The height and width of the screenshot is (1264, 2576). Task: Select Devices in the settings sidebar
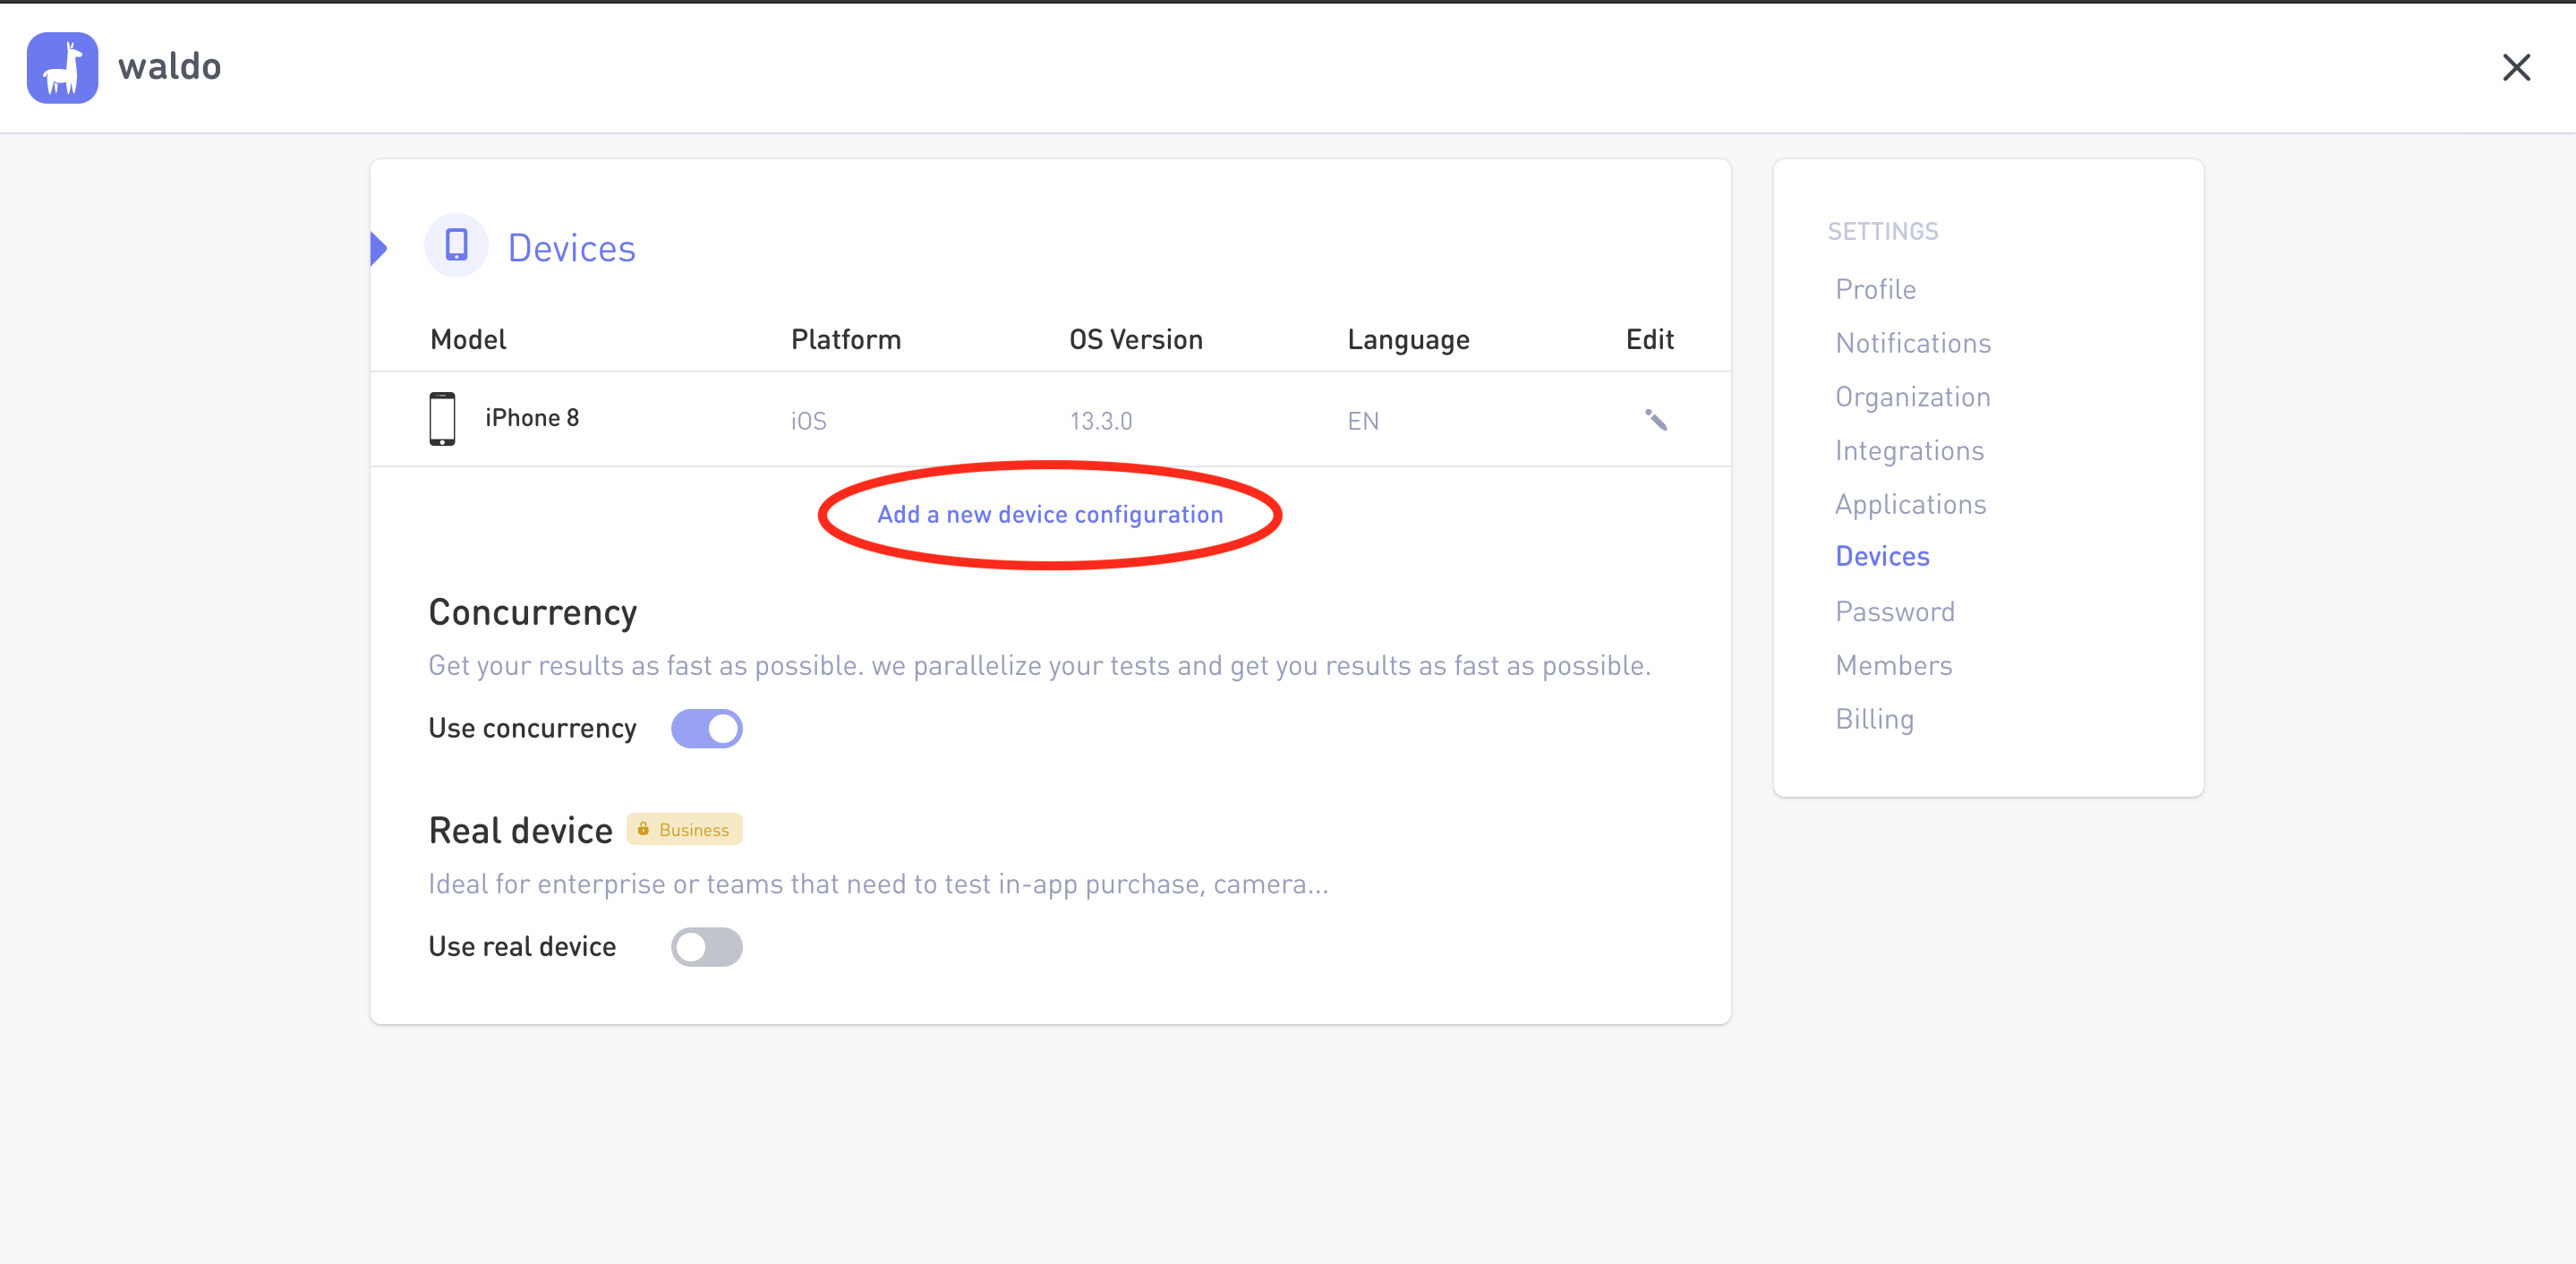coord(1881,556)
